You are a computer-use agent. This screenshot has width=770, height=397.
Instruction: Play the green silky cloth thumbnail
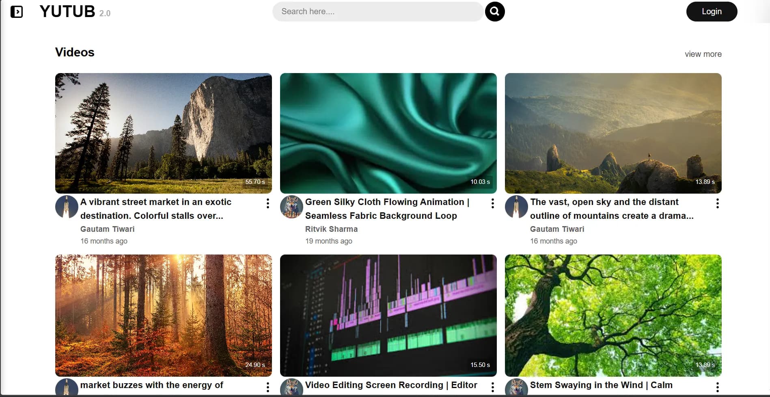tap(388, 133)
